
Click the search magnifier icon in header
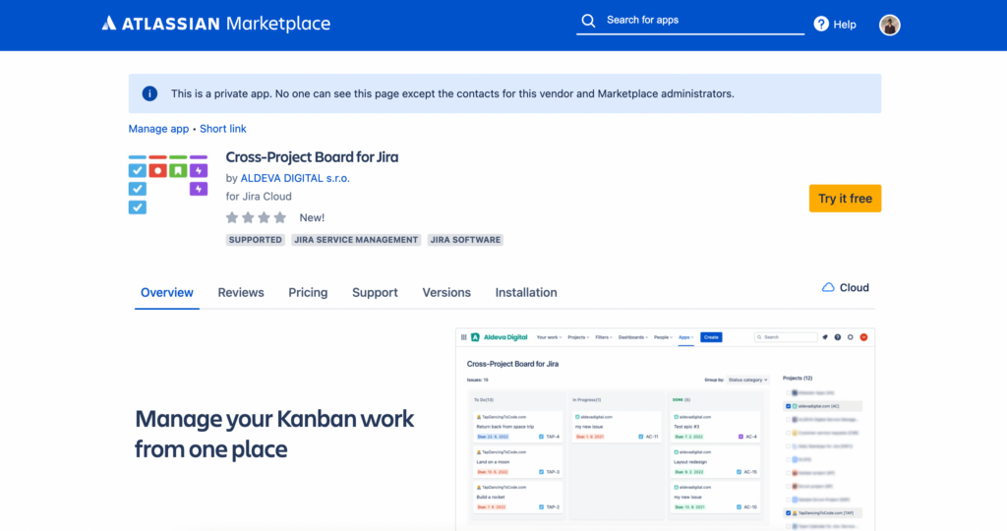coord(588,21)
